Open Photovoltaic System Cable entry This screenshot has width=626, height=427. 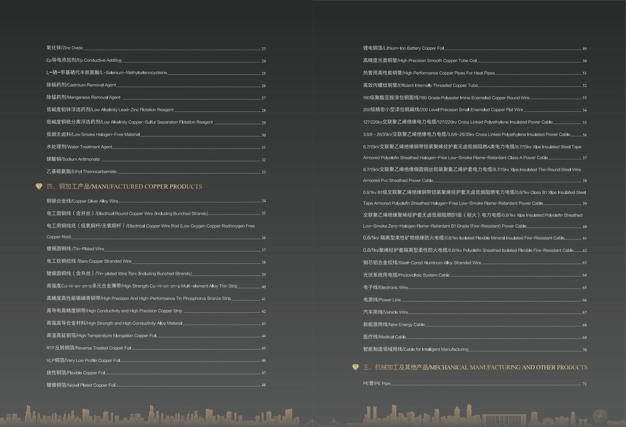[x=406, y=275]
